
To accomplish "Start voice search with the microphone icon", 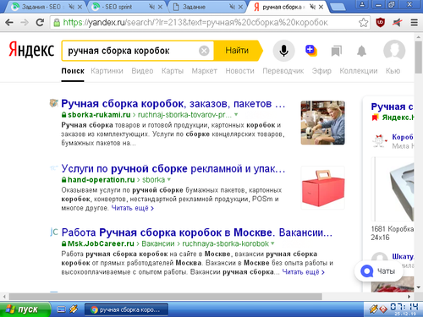I will coord(283,51).
